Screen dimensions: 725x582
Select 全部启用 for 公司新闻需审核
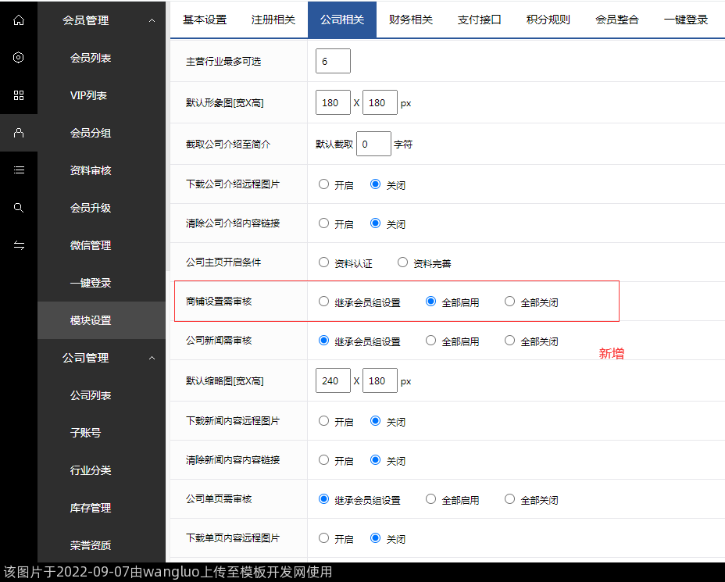[431, 341]
